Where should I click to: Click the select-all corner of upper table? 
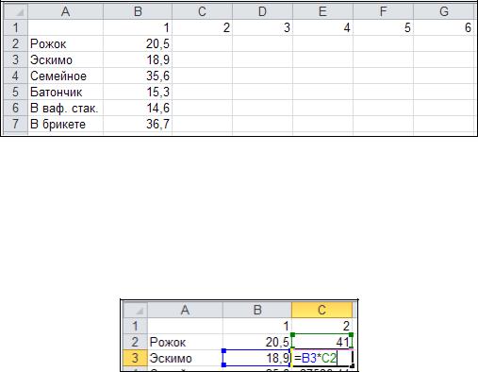tap(15, 11)
